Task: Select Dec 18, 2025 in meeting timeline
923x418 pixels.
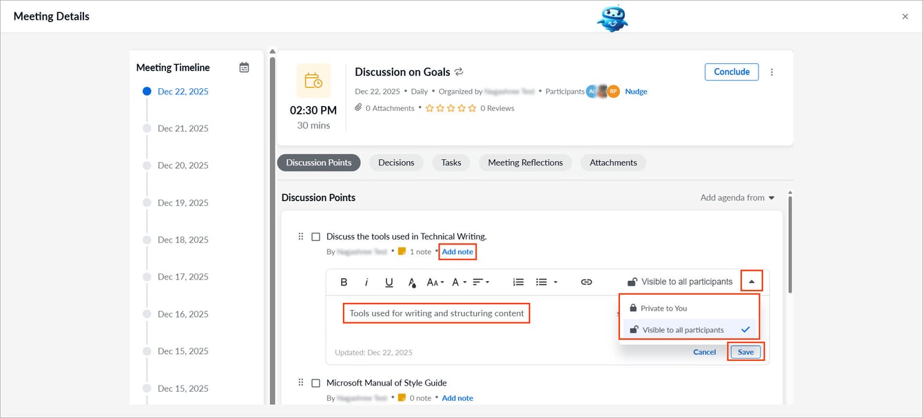Action: (x=183, y=240)
